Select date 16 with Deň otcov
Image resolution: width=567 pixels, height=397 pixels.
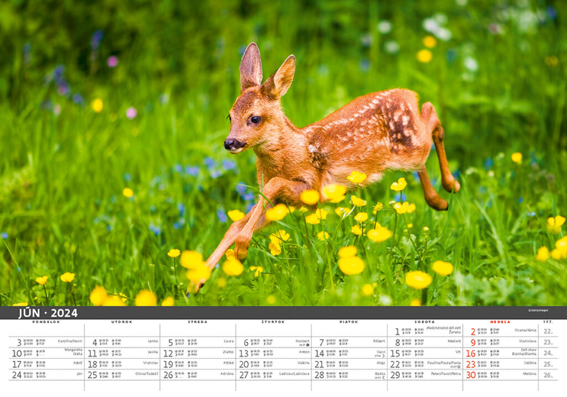tap(471, 353)
